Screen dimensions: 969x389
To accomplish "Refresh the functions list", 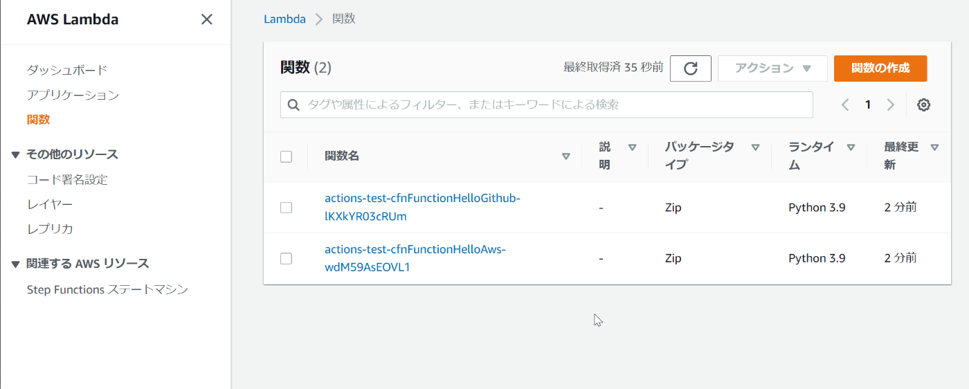I will pyautogui.click(x=691, y=69).
